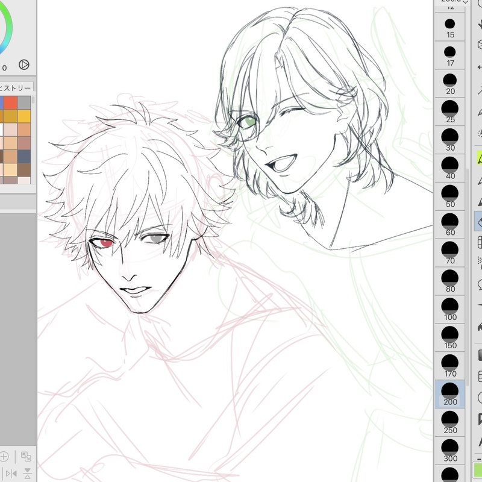
Task: Set brush size preset to 50
Action: click(x=449, y=197)
